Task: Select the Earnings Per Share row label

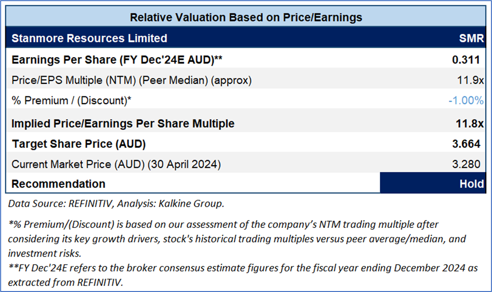Action: coord(116,60)
